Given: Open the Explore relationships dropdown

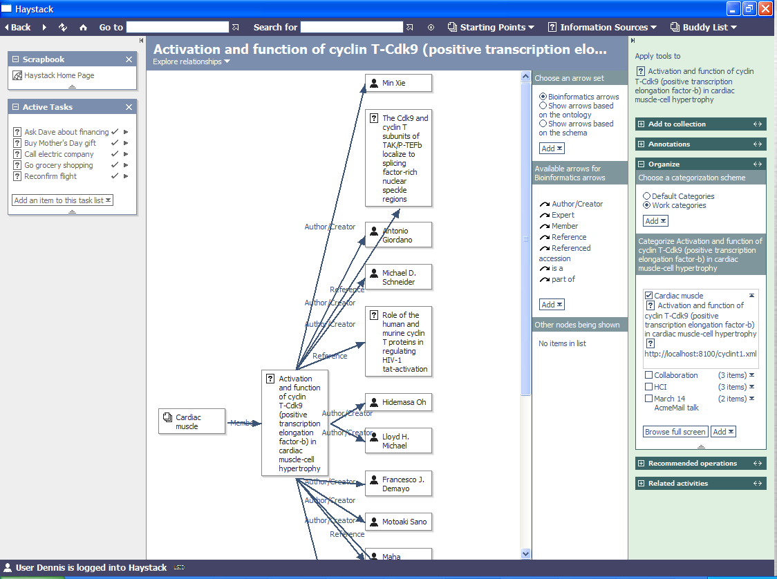Looking at the screenshot, I should click(191, 61).
